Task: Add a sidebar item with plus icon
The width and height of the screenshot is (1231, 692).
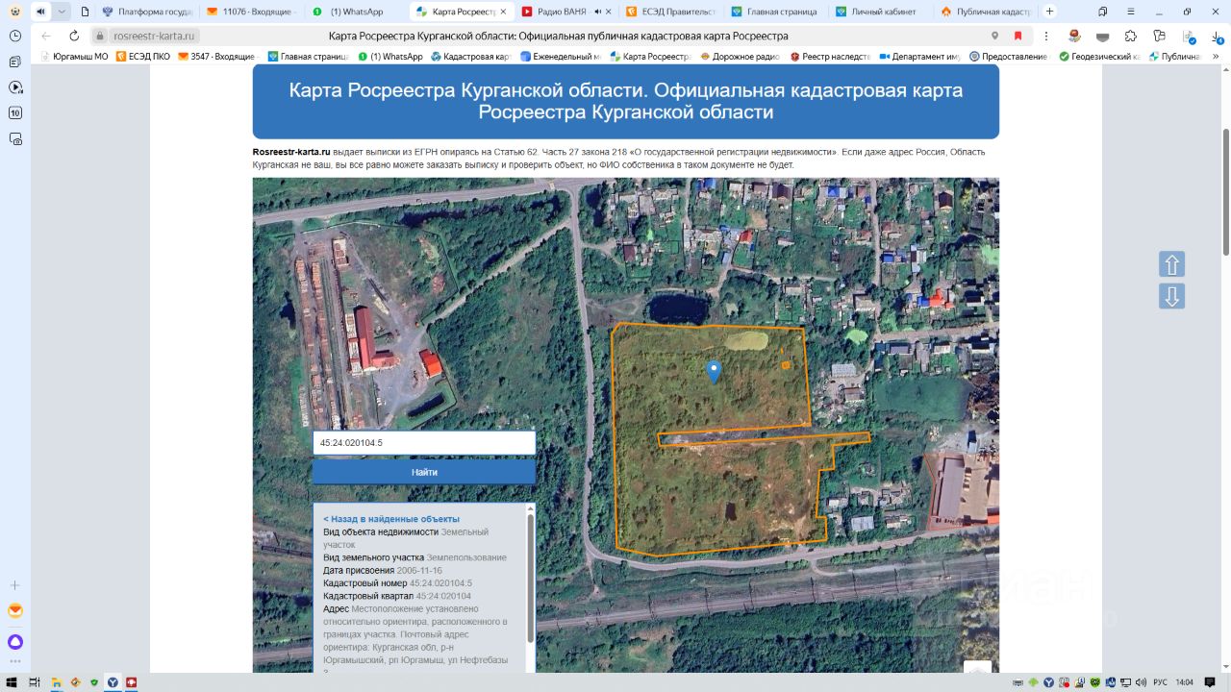Action: (15, 585)
